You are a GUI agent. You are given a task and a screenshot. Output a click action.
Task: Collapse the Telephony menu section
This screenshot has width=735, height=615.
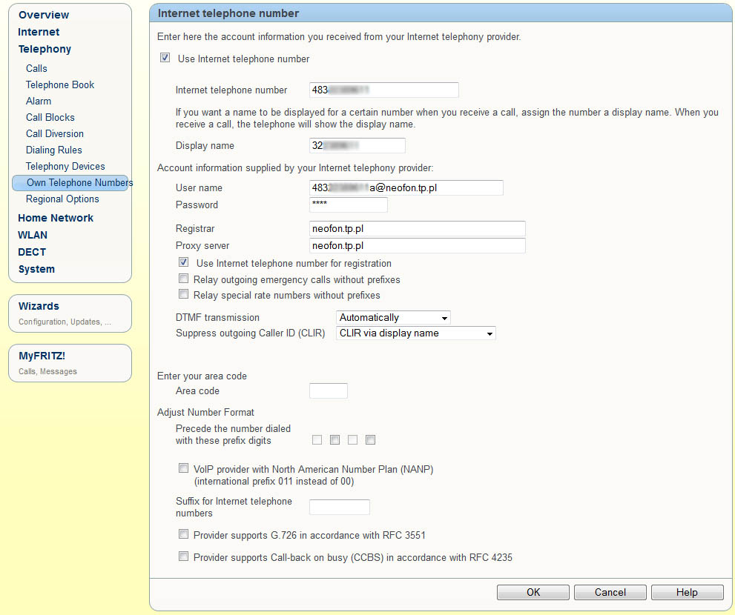45,49
